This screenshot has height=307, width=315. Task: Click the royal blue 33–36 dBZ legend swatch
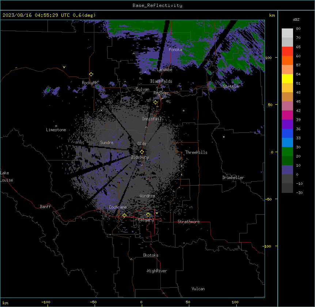click(287, 133)
